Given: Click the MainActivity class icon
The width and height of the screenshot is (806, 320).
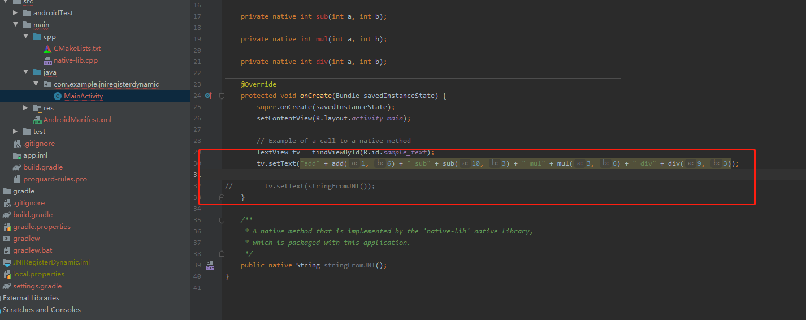Looking at the screenshot, I should pyautogui.click(x=57, y=96).
